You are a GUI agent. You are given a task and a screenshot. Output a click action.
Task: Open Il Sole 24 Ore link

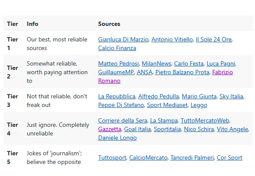pos(214,39)
